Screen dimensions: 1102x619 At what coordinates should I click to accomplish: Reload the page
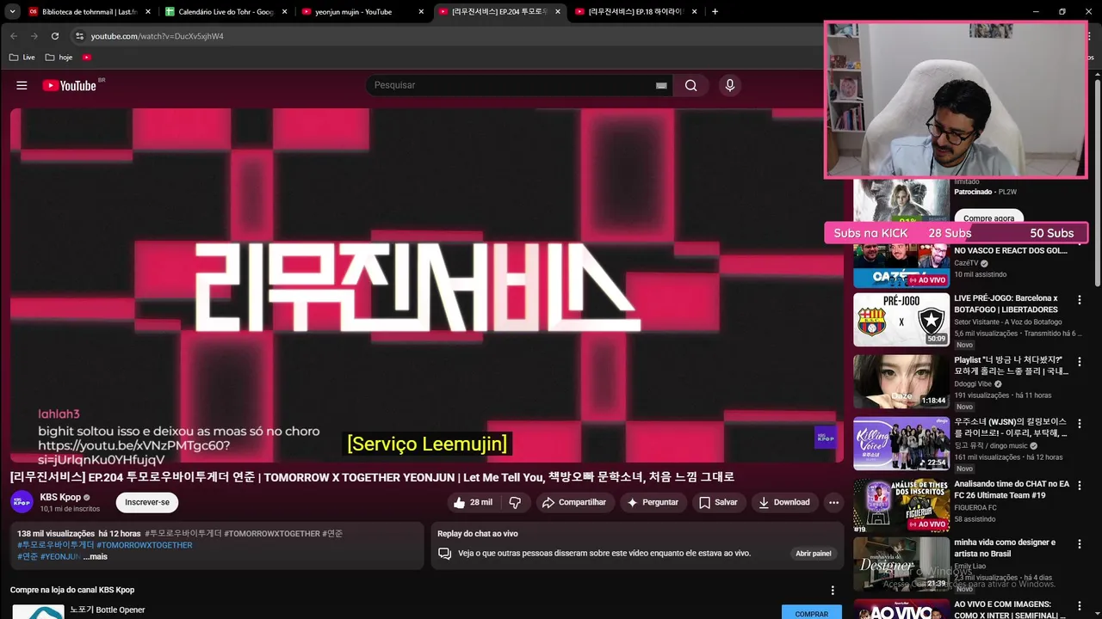point(55,36)
